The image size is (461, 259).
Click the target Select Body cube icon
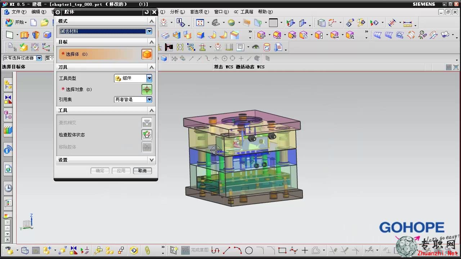[x=147, y=54]
